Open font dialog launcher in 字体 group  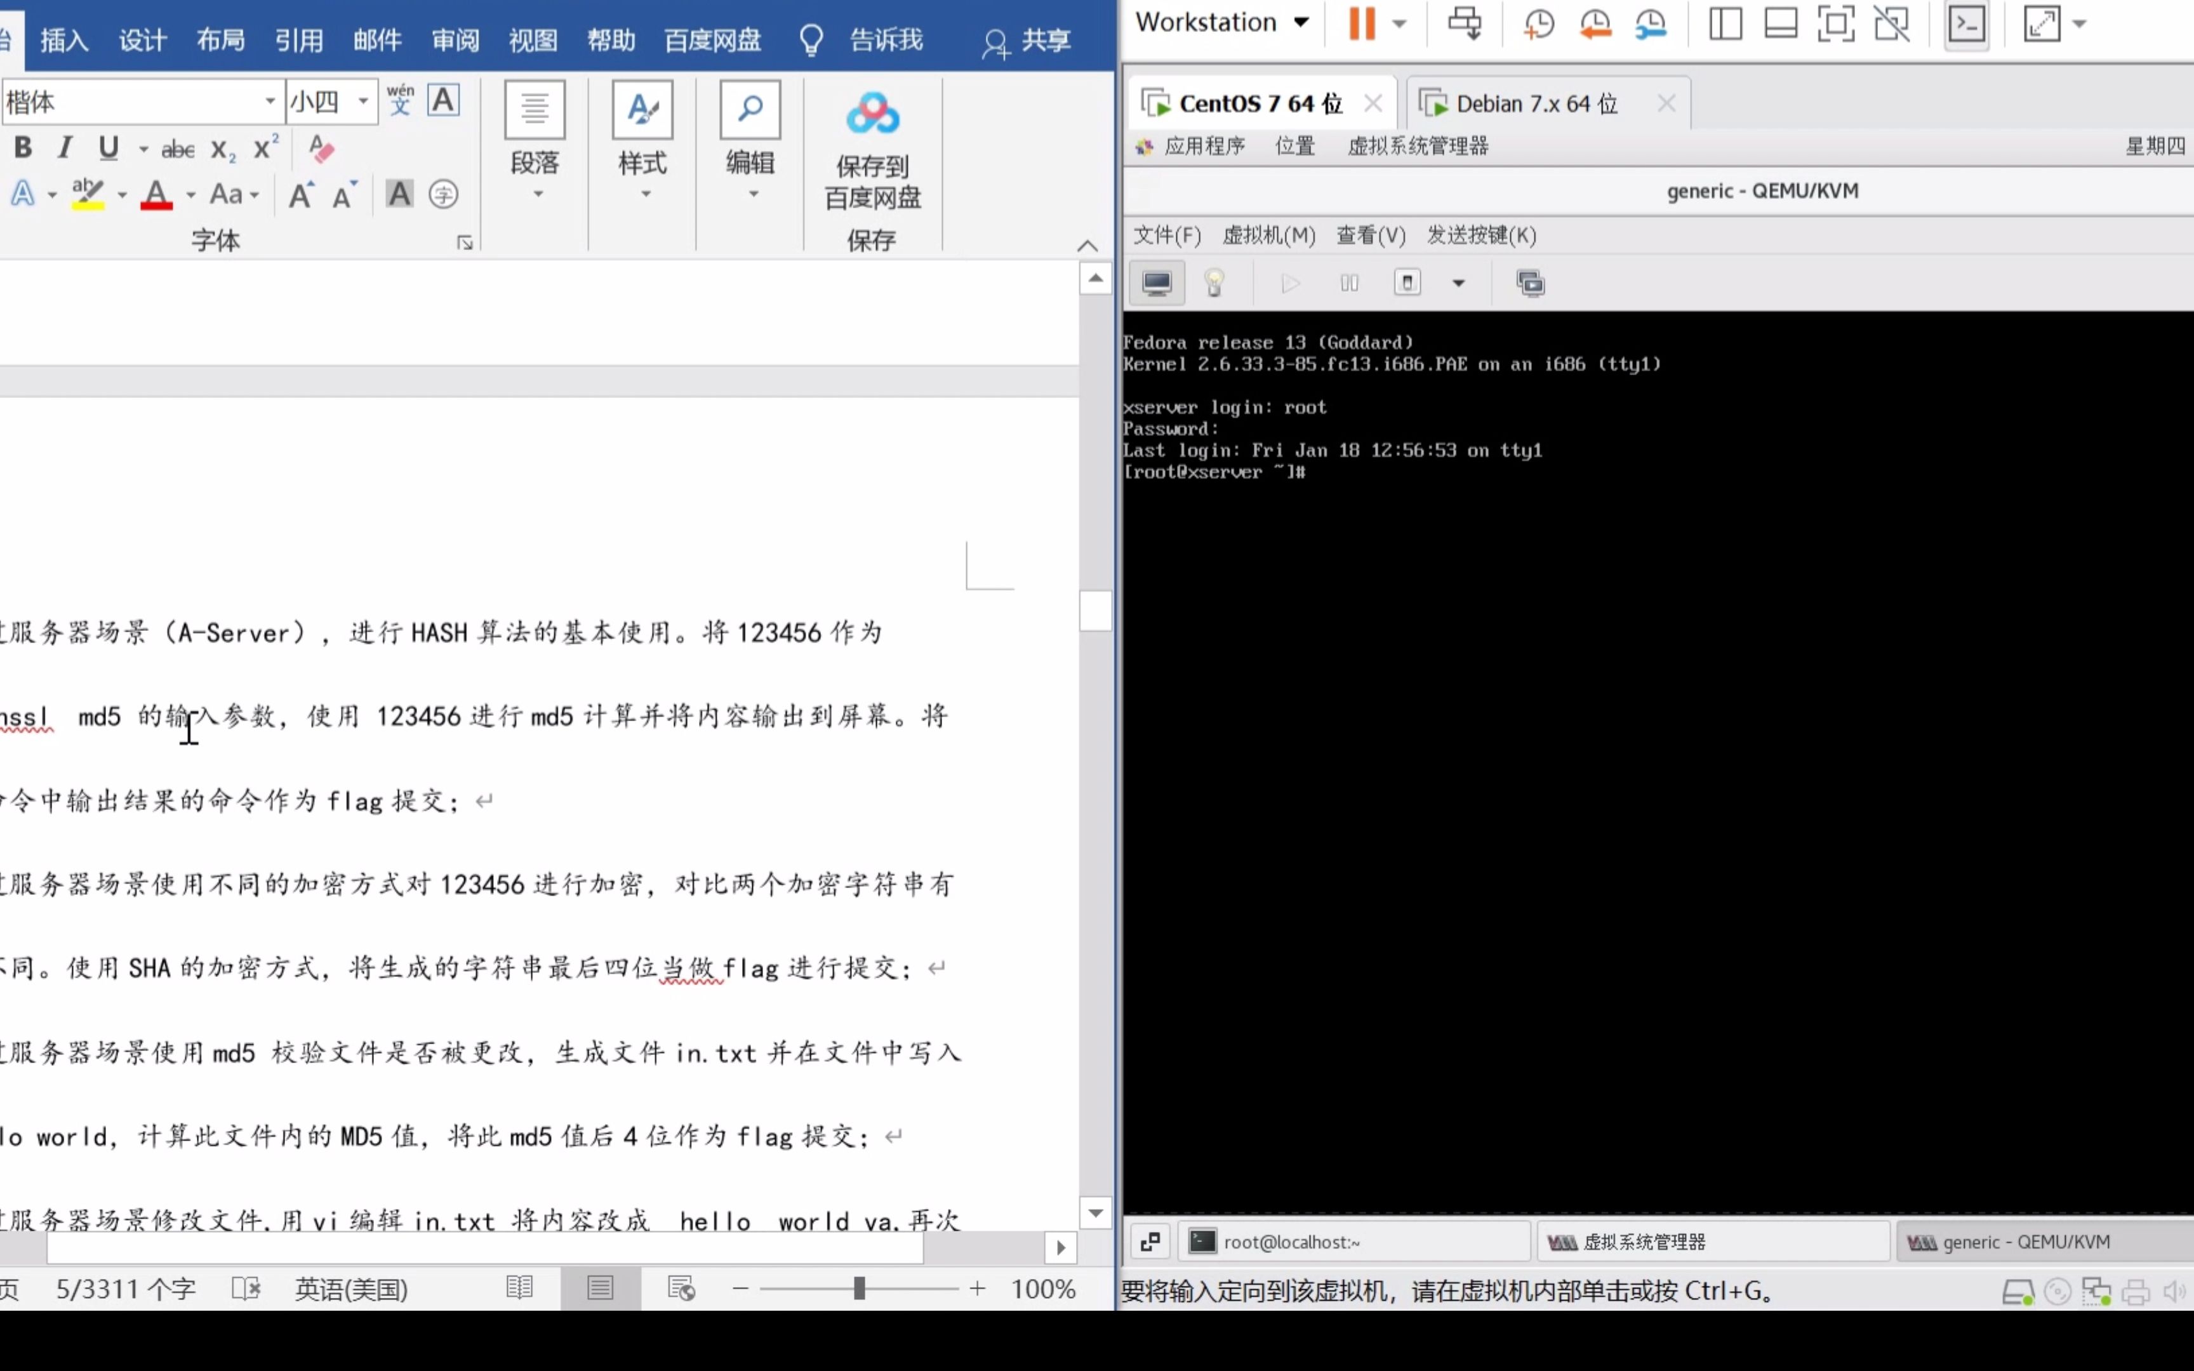click(x=465, y=242)
